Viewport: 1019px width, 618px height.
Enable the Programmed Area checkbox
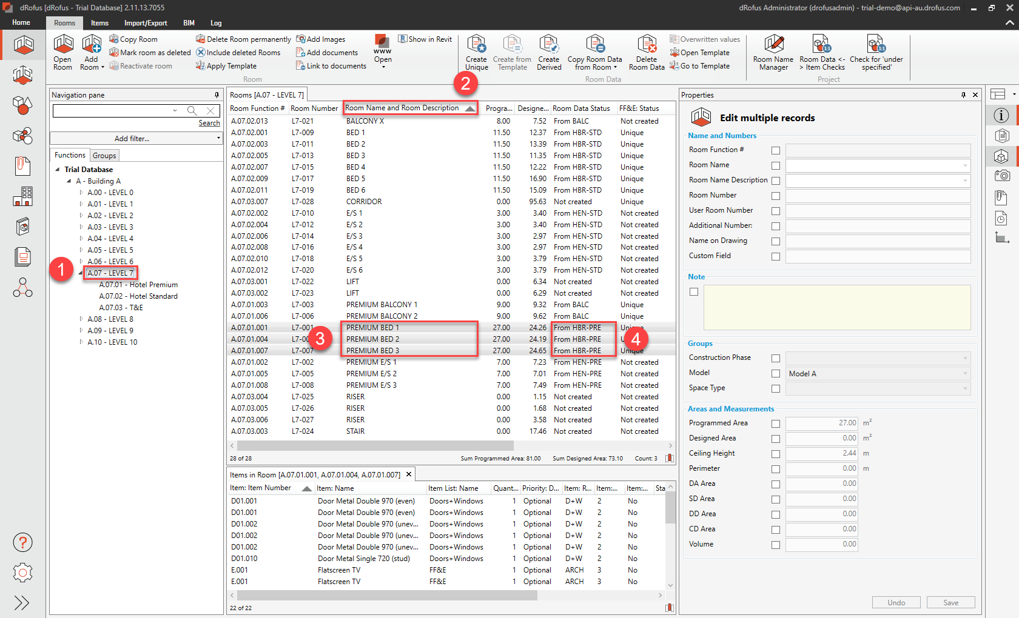click(x=776, y=424)
